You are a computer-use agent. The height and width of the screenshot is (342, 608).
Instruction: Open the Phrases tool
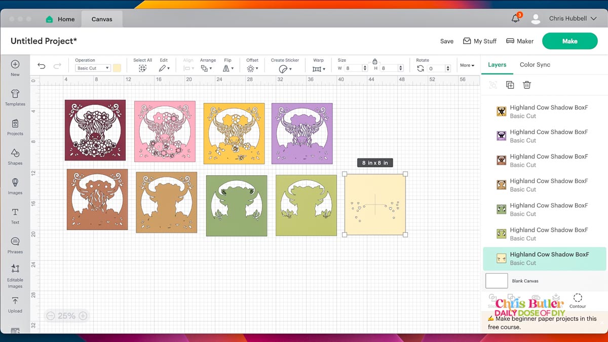click(15, 245)
